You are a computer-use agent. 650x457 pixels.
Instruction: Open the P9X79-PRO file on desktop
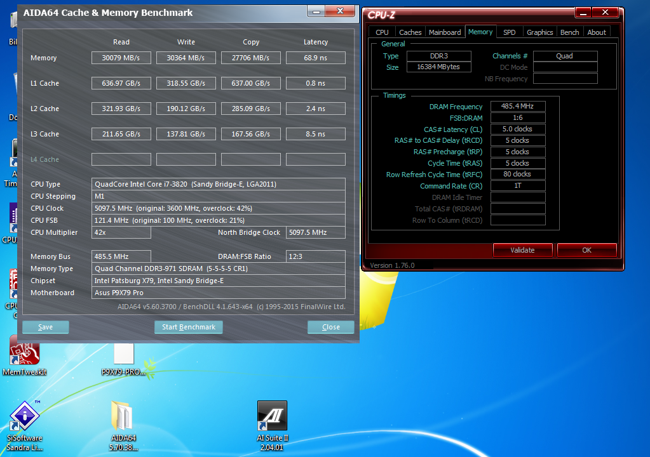click(x=124, y=359)
